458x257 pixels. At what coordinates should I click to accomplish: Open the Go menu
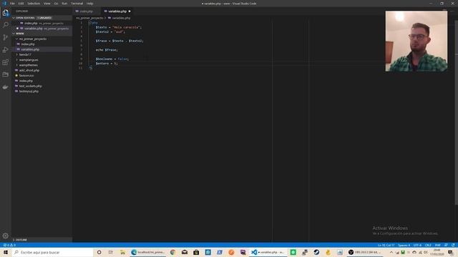[56, 4]
